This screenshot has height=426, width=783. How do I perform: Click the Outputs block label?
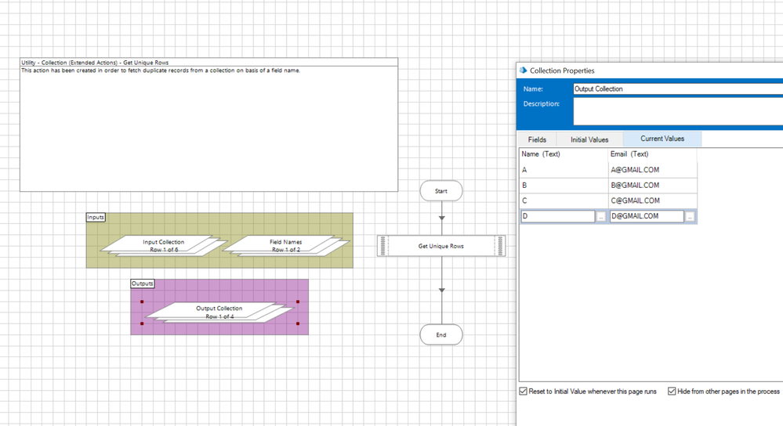[x=142, y=283]
